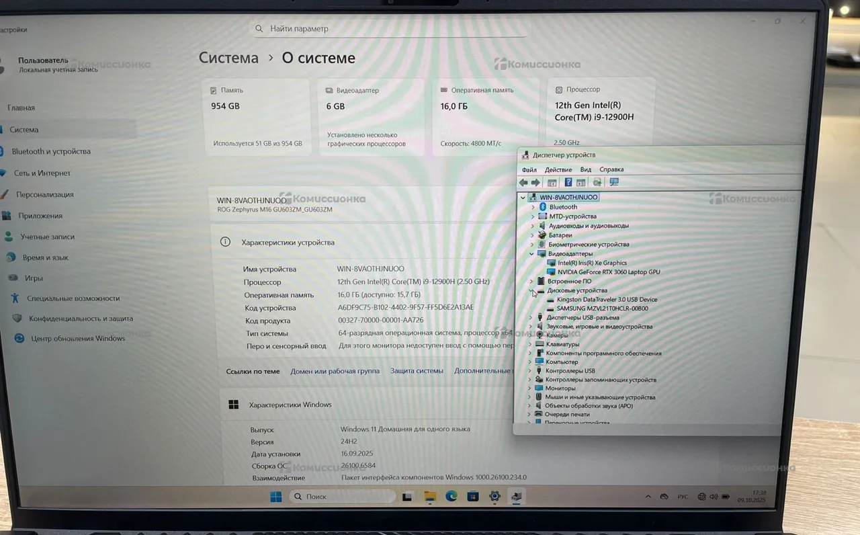Expand the Bluetooth device category
Screen dimensions: 860x535
[533, 207]
